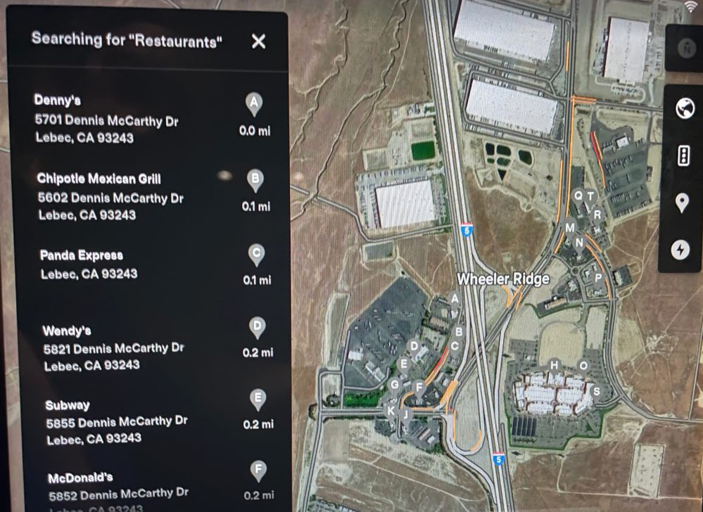Tap marker H pin on the map
The width and height of the screenshot is (703, 512).
(x=554, y=366)
